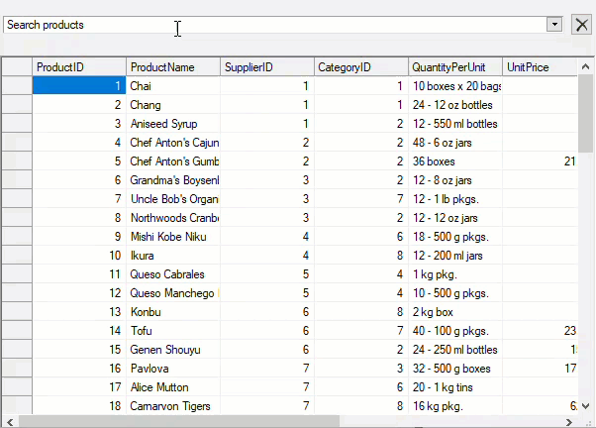Viewport: 596px width, 428px height.
Task: Select the Alice Mutton cell
Action: click(x=173, y=387)
